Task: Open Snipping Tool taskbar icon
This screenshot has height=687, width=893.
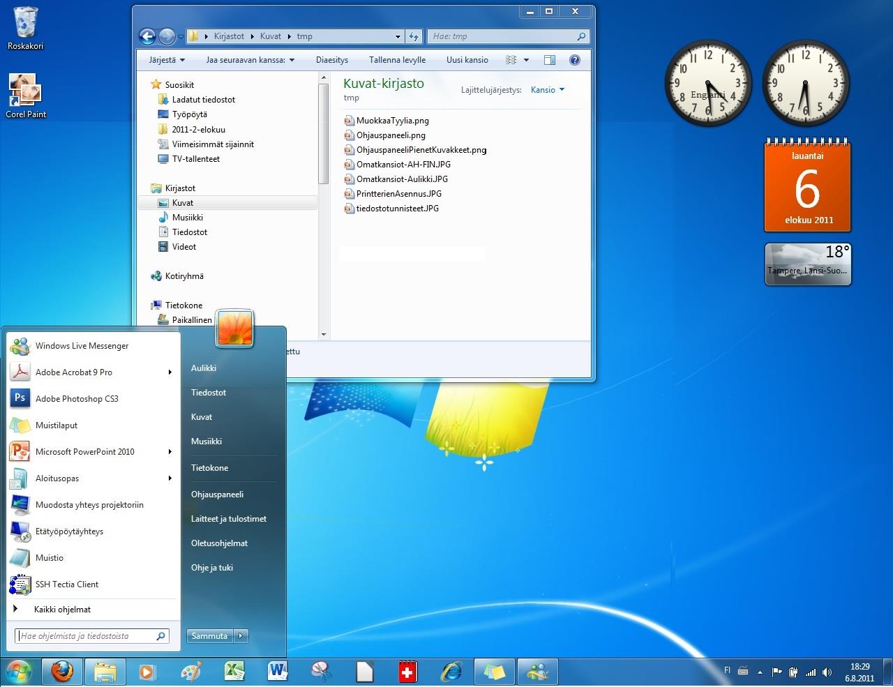Action: pos(320,672)
